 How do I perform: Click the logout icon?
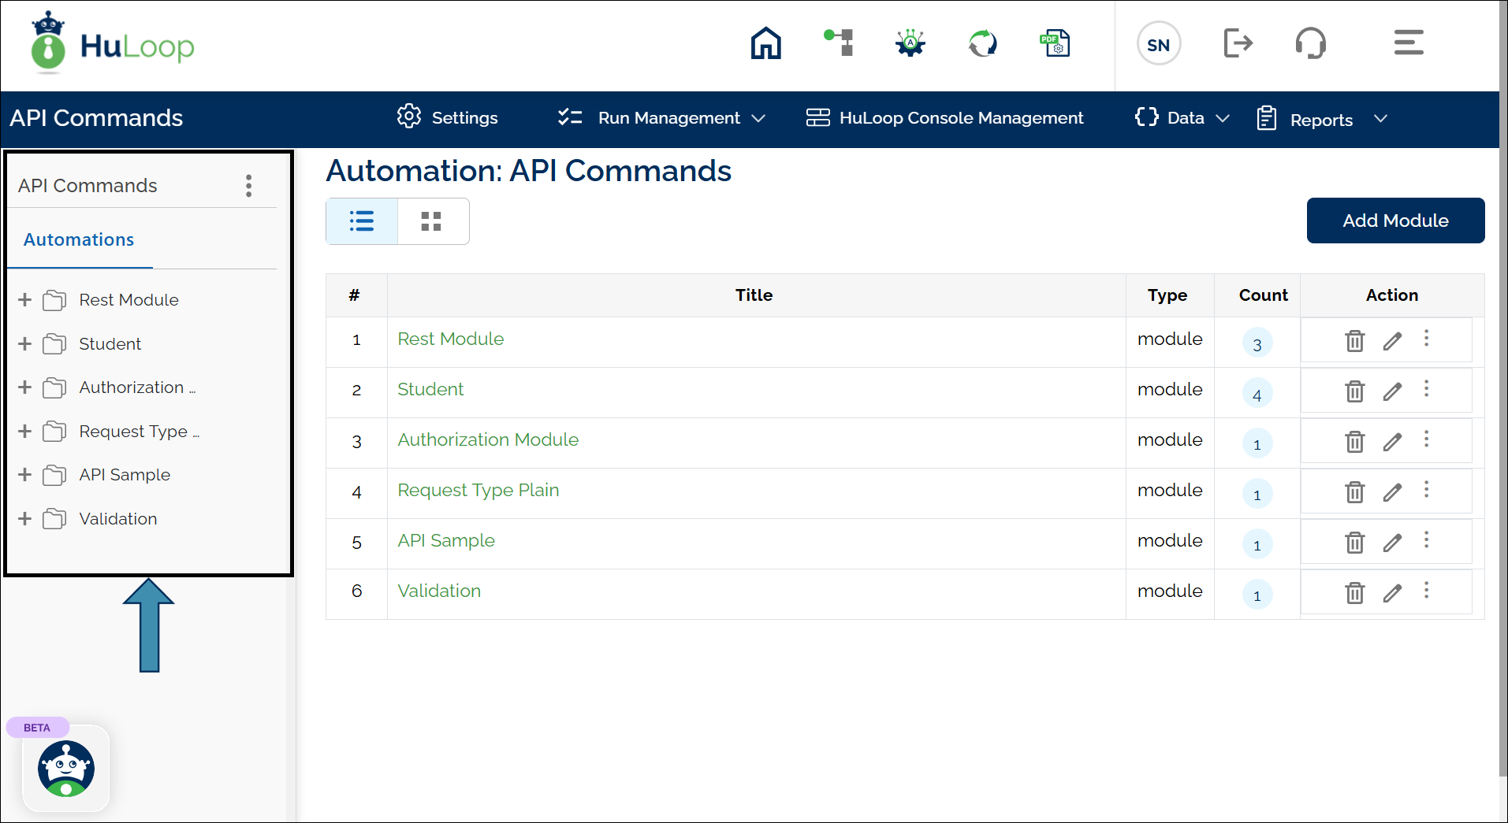[x=1238, y=43]
